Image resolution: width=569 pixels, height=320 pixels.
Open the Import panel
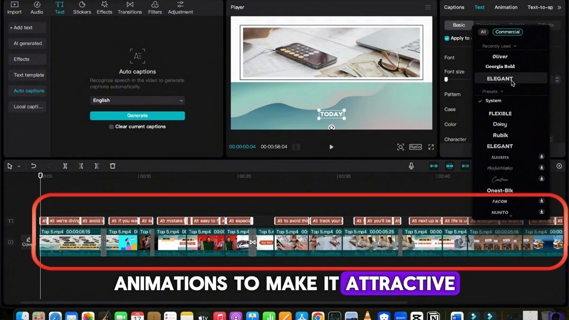[14, 8]
